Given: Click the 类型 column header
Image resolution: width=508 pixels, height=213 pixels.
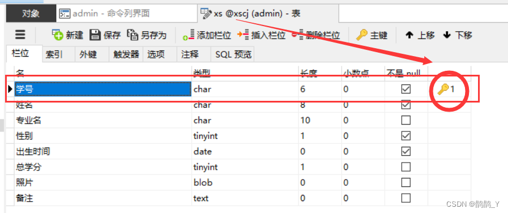Looking at the screenshot, I should point(245,74).
